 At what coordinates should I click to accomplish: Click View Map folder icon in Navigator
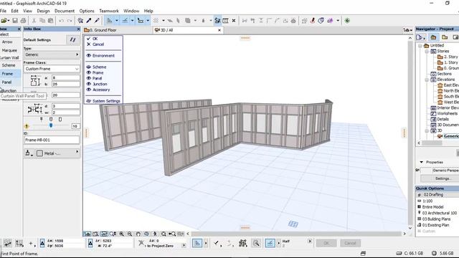[x=445, y=37]
